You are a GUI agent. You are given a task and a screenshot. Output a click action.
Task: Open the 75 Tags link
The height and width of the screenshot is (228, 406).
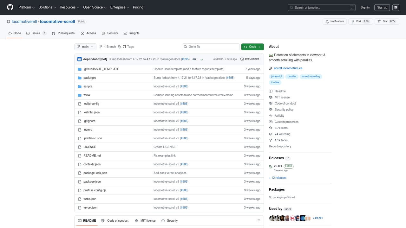point(126,47)
